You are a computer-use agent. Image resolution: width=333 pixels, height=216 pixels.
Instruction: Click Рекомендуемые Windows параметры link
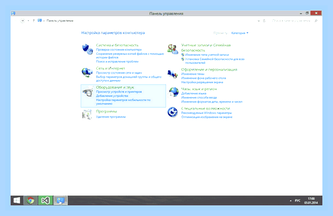coord(206,113)
